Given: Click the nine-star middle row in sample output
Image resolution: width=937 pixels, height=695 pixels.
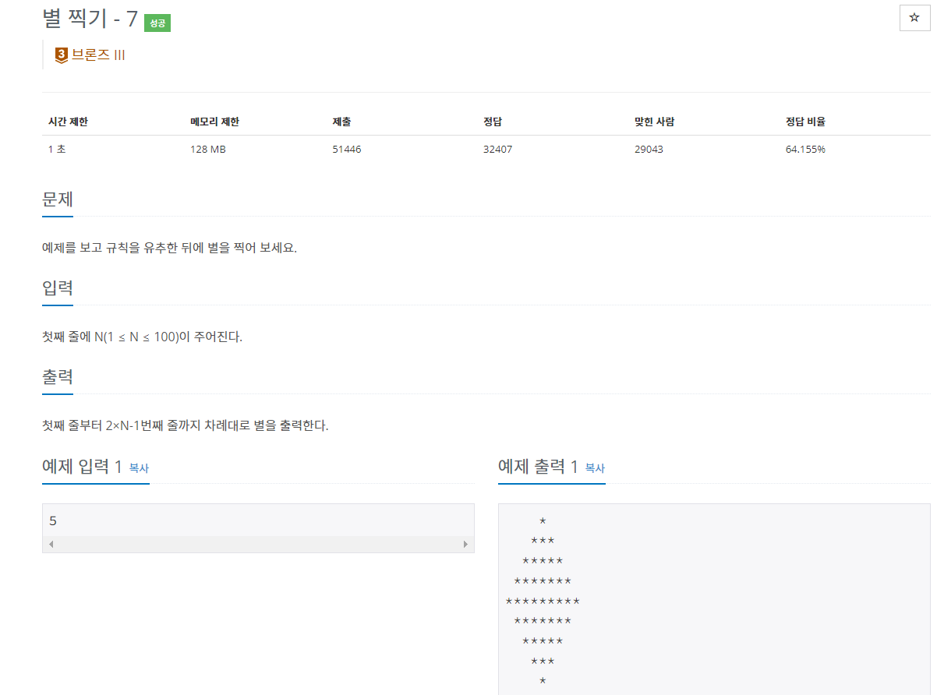Looking at the screenshot, I should (543, 601).
